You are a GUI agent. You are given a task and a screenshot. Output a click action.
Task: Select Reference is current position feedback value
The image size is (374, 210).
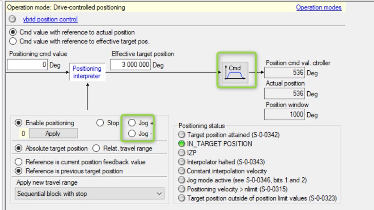(18, 162)
